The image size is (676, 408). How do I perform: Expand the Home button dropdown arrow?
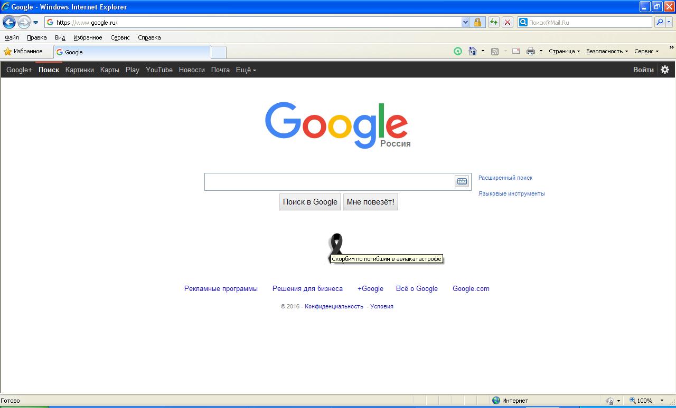(483, 51)
